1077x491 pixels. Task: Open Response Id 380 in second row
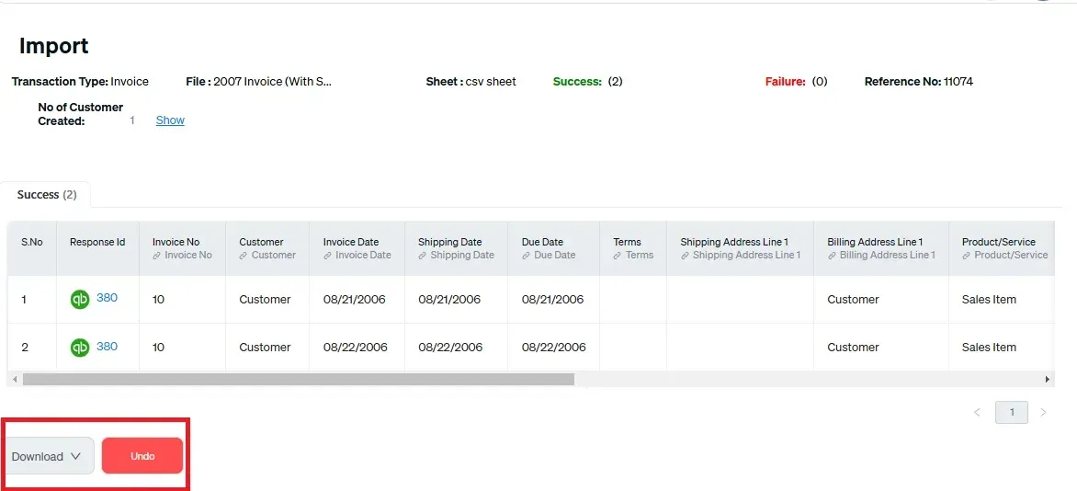tap(107, 347)
